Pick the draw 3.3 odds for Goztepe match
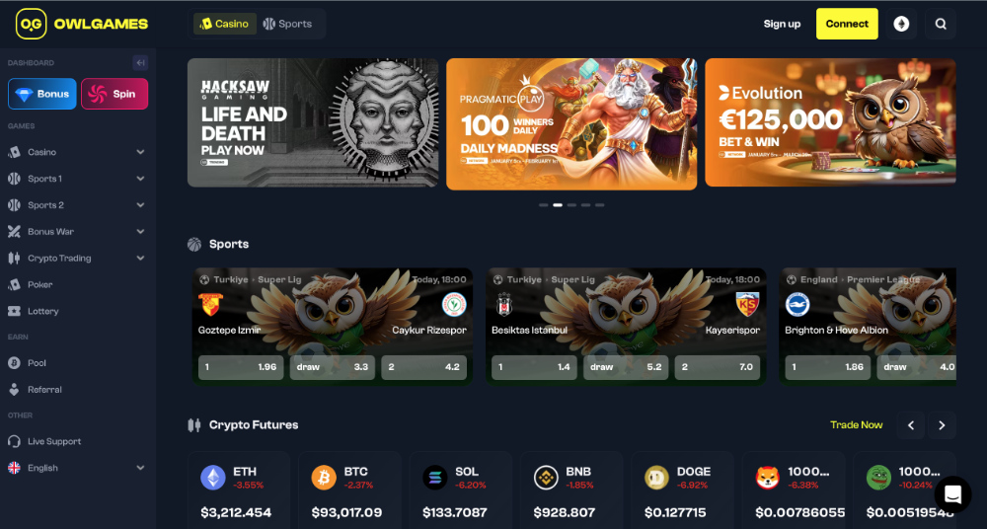987x529 pixels. click(x=333, y=367)
